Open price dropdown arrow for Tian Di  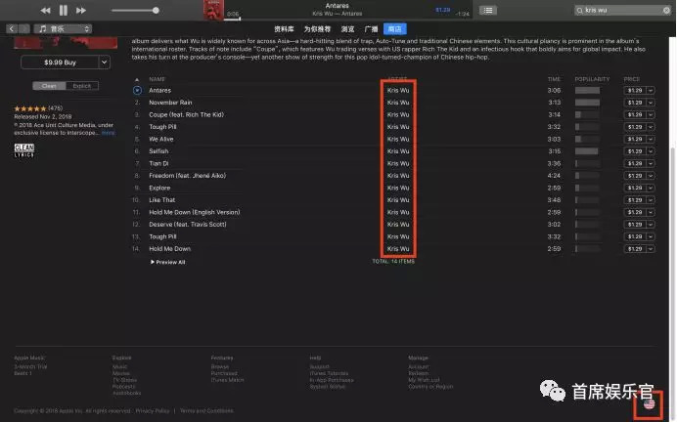651,163
